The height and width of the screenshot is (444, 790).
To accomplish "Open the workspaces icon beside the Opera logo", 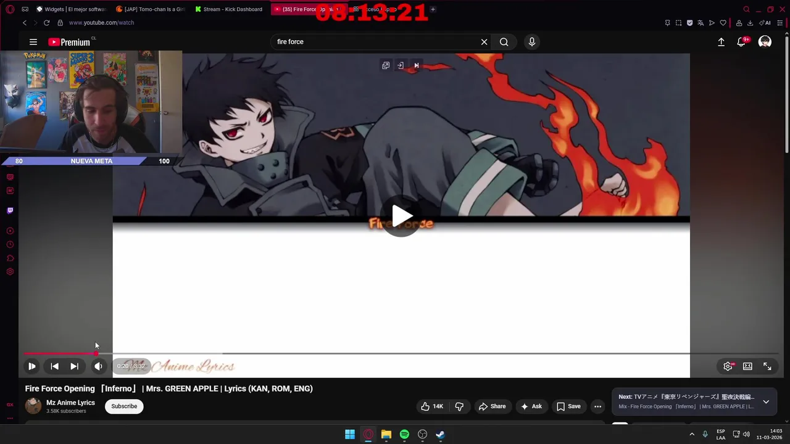I will click(x=25, y=9).
